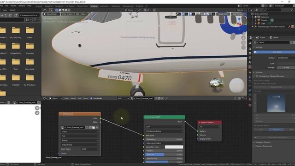Viewport: 295px width, 166px height.
Task: Switch to material preview shading
Action: coord(208,14)
